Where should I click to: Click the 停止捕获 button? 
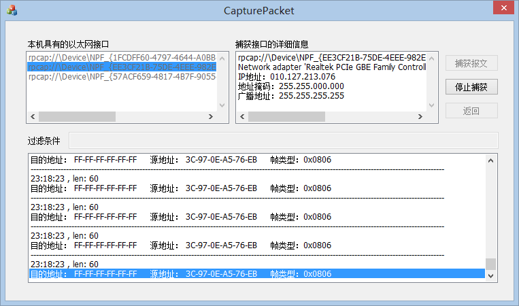pyautogui.click(x=471, y=87)
